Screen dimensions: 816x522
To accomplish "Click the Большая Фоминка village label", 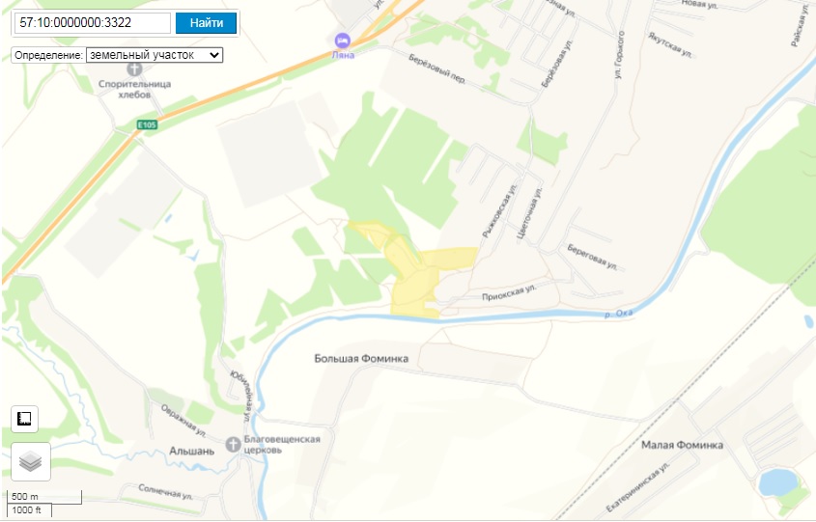I will click(361, 358).
